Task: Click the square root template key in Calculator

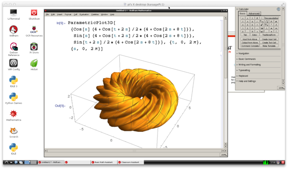Action: click(x=267, y=22)
